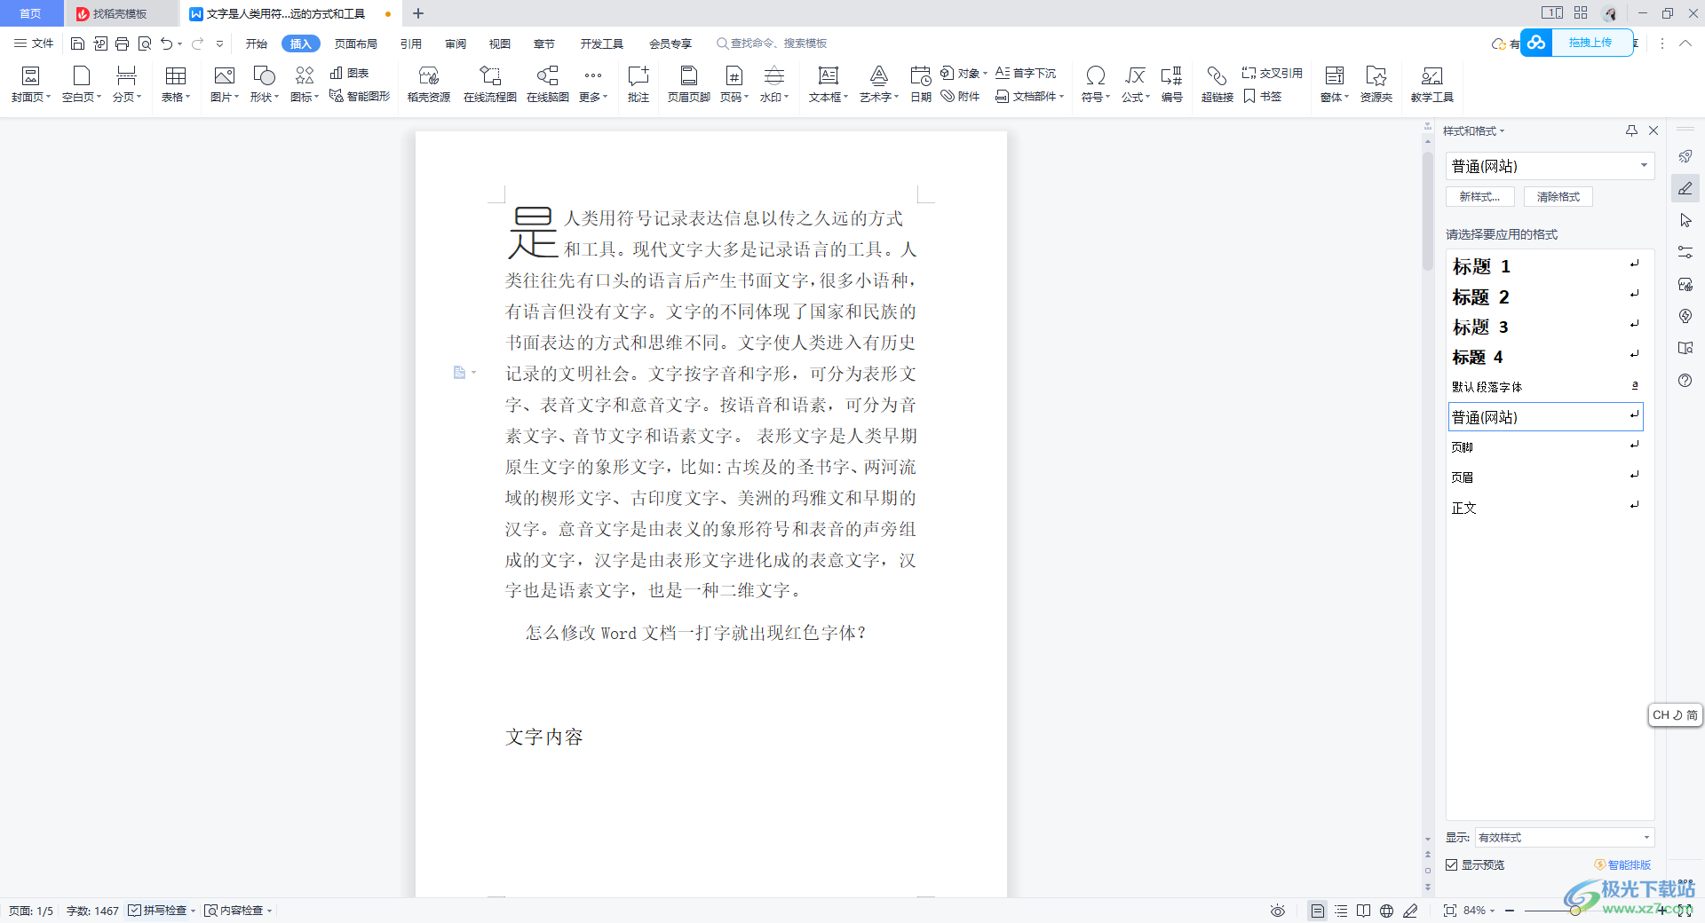Open Docer resources (稻壳资源)

[x=429, y=84]
